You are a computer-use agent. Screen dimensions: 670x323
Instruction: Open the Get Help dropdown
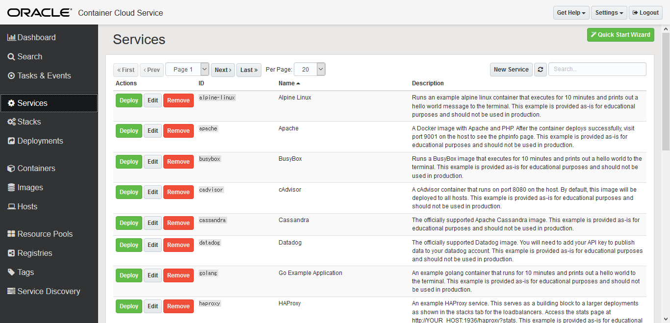click(x=571, y=13)
